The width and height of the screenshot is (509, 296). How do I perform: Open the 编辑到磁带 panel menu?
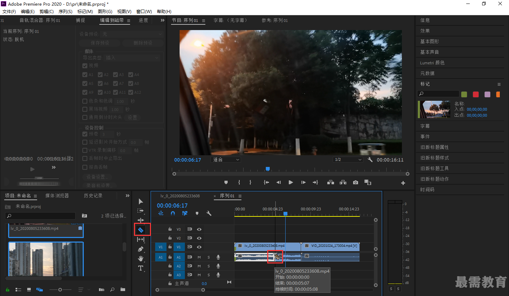[x=129, y=21]
